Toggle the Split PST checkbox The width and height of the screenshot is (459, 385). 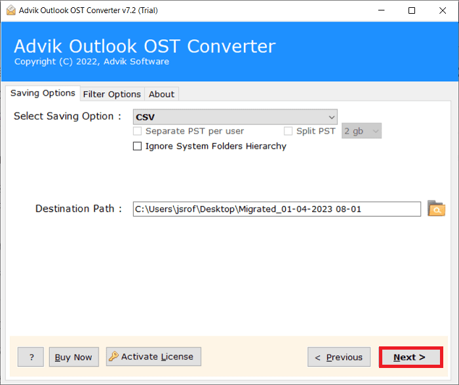click(288, 131)
